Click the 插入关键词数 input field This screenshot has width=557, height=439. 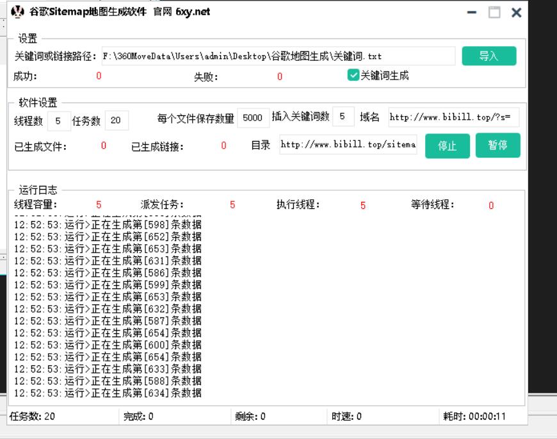click(x=343, y=116)
